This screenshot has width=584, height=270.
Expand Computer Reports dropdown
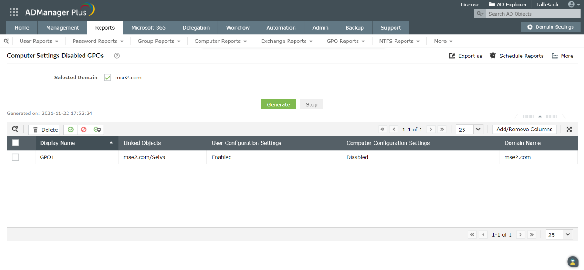click(x=221, y=41)
